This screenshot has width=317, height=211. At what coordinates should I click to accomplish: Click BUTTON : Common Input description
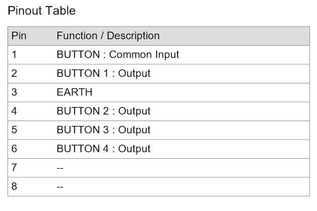[118, 55]
